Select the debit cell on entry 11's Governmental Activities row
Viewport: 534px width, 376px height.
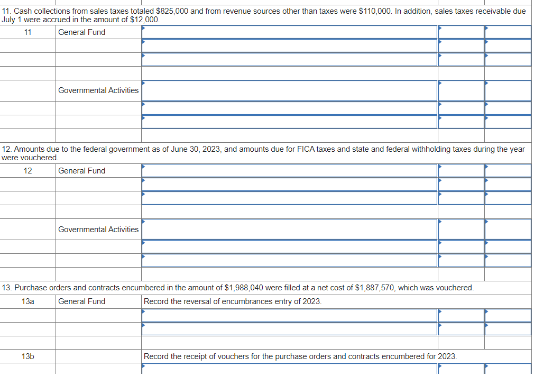(x=461, y=90)
